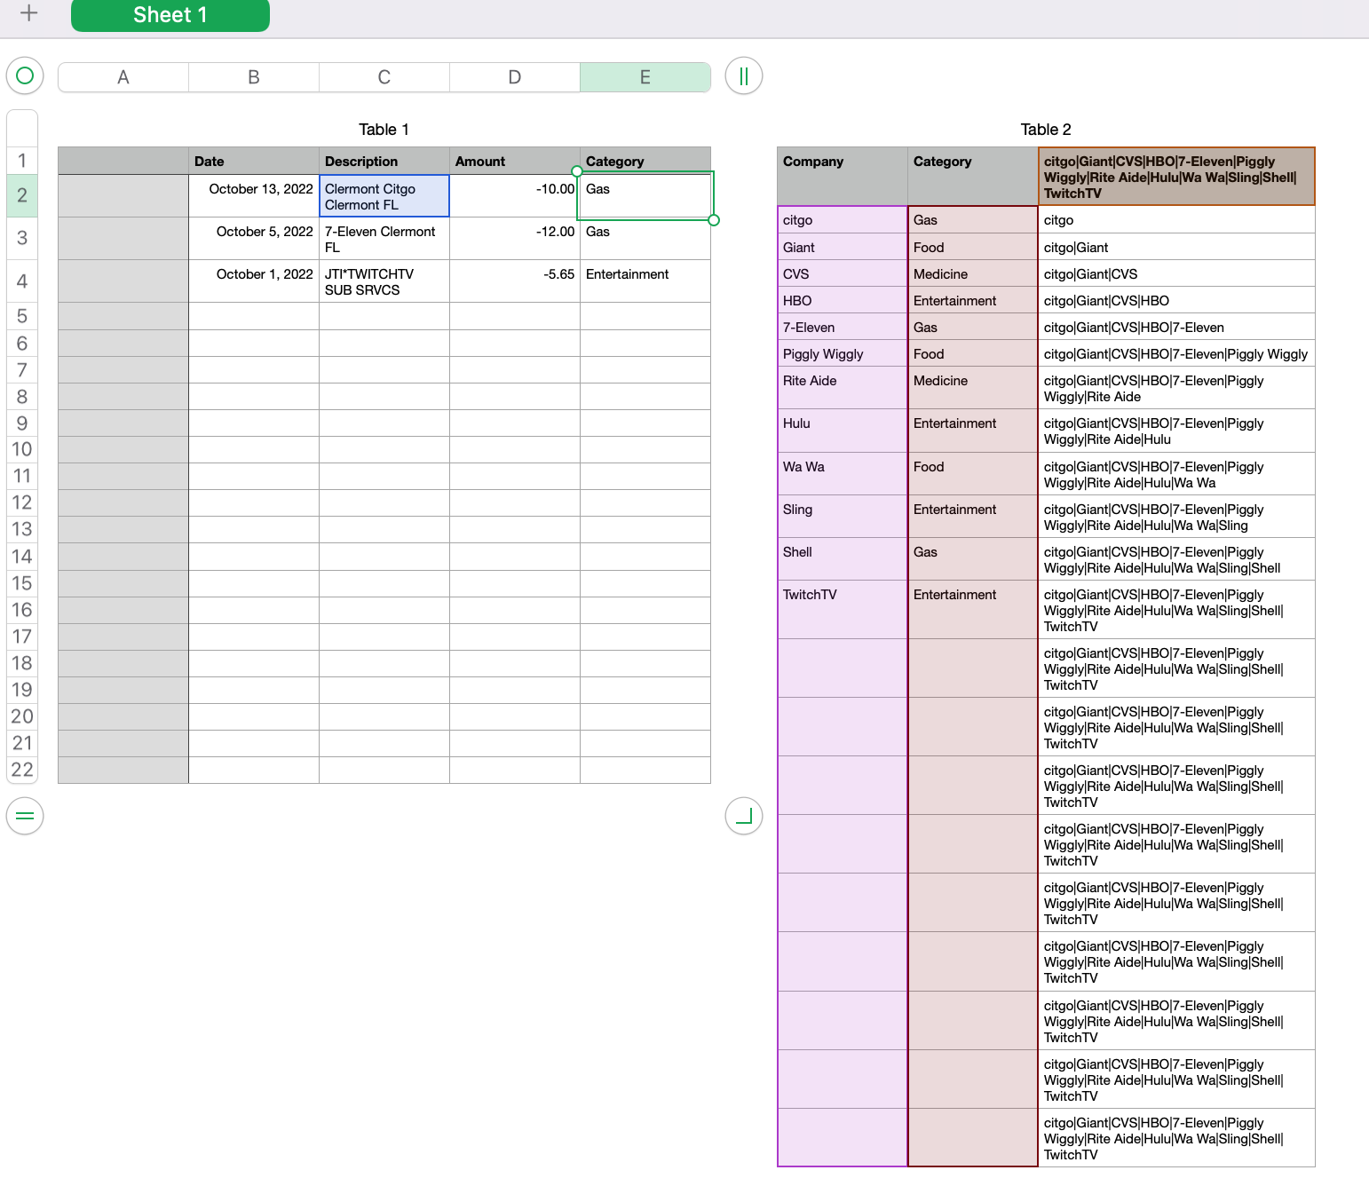The height and width of the screenshot is (1186, 1369).
Task: Select the Giant company cell
Action: click(x=843, y=247)
